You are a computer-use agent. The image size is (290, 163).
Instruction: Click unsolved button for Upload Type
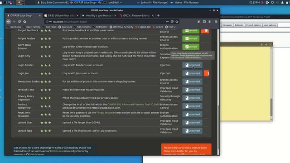pos(192,131)
